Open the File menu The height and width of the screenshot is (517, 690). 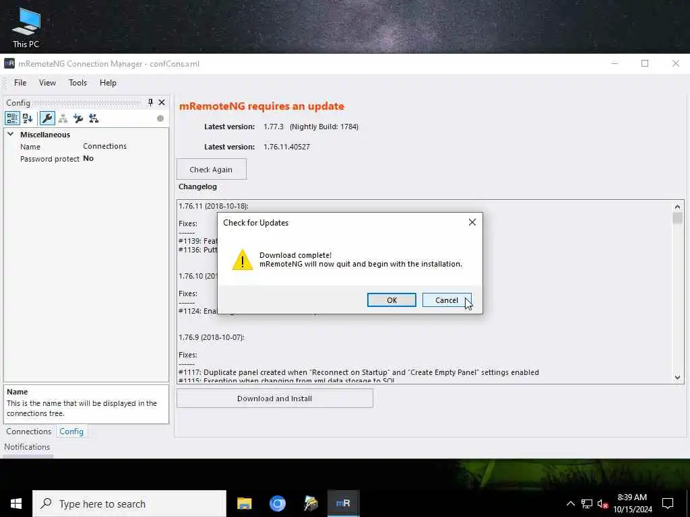coord(20,83)
